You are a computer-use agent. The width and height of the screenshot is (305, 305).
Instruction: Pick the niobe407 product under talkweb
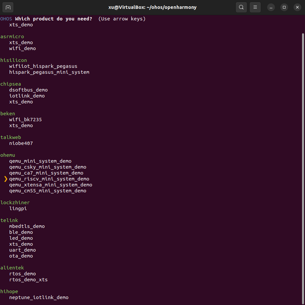click(x=21, y=143)
